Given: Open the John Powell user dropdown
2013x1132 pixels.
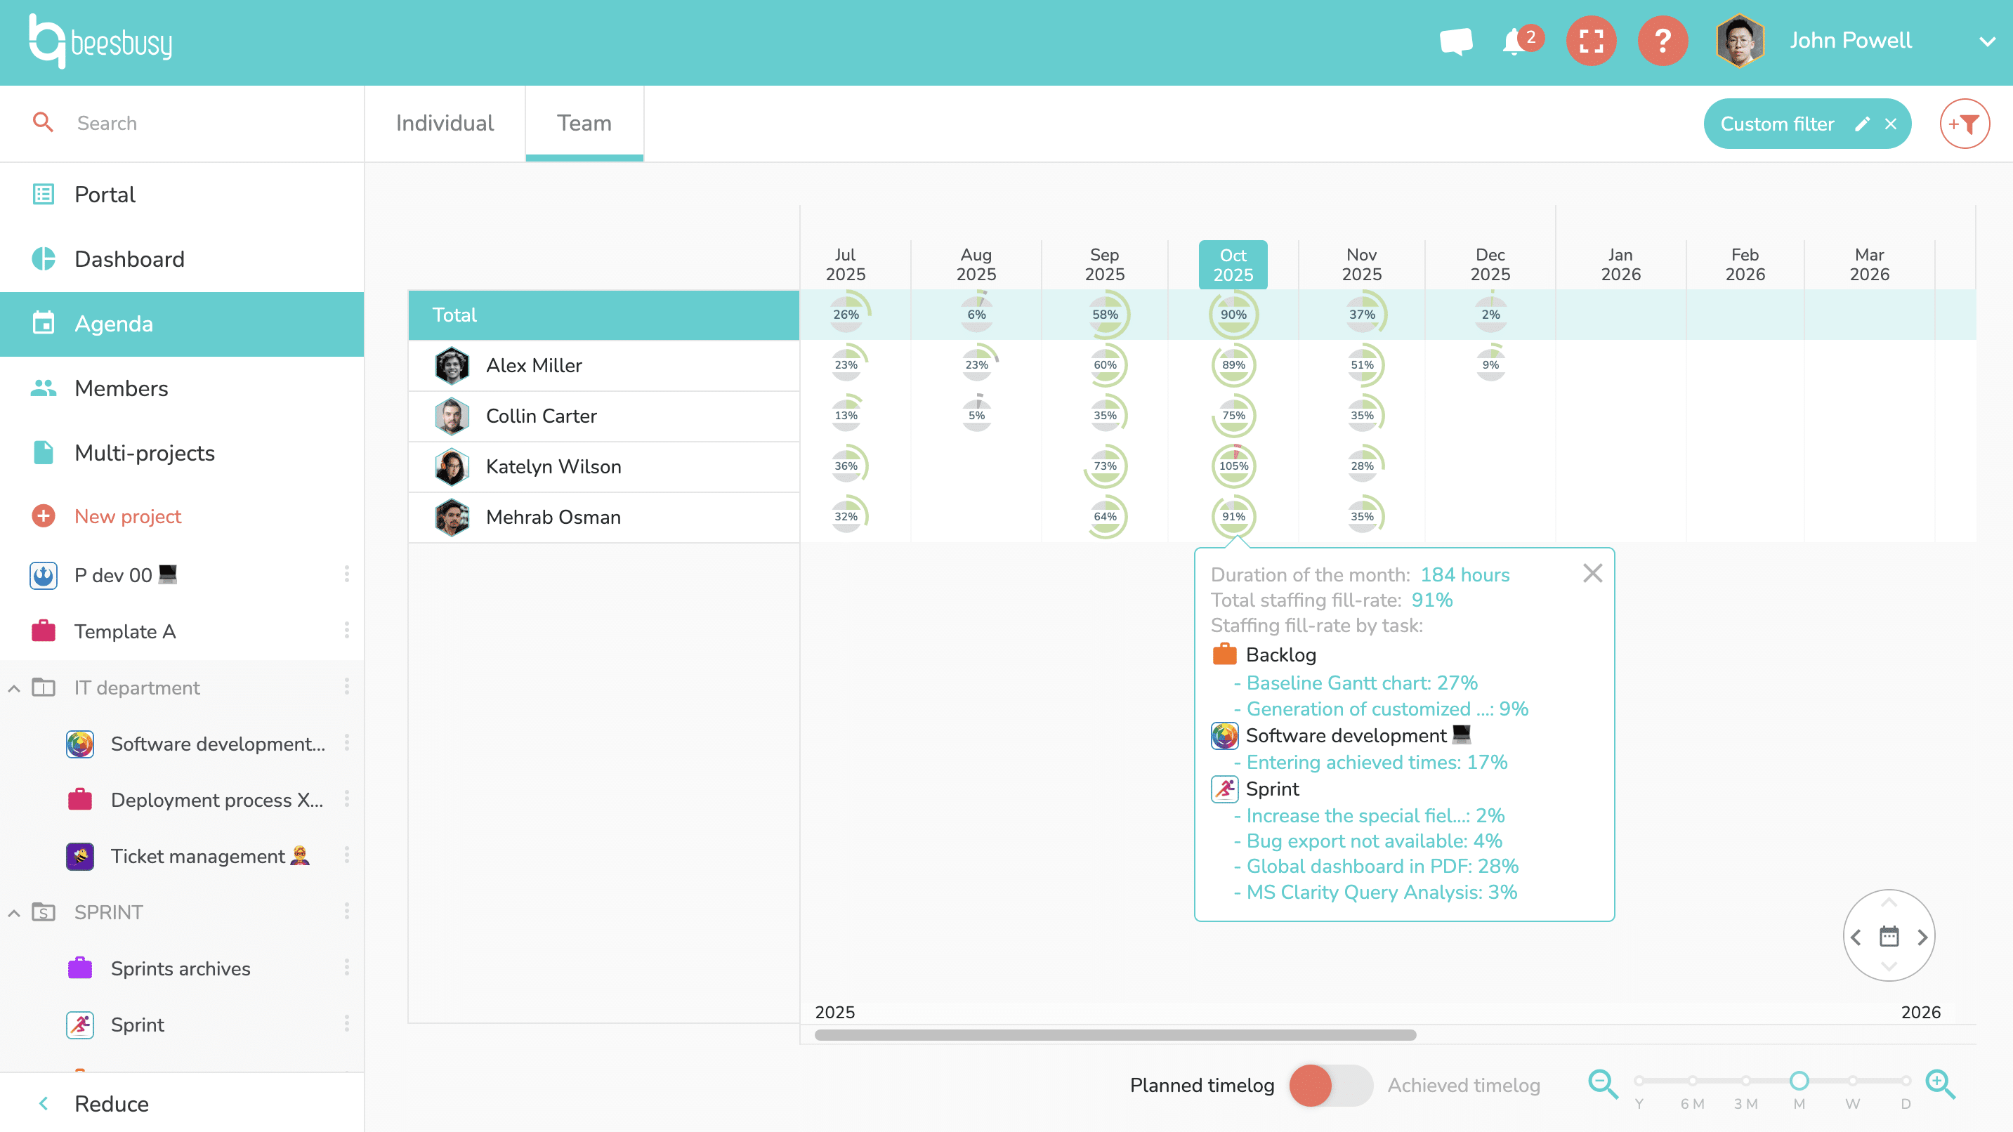Looking at the screenshot, I should 1986,41.
